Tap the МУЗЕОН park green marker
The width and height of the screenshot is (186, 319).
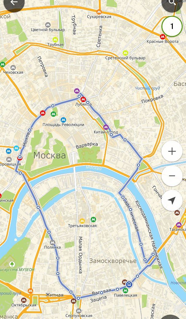tap(12, 265)
